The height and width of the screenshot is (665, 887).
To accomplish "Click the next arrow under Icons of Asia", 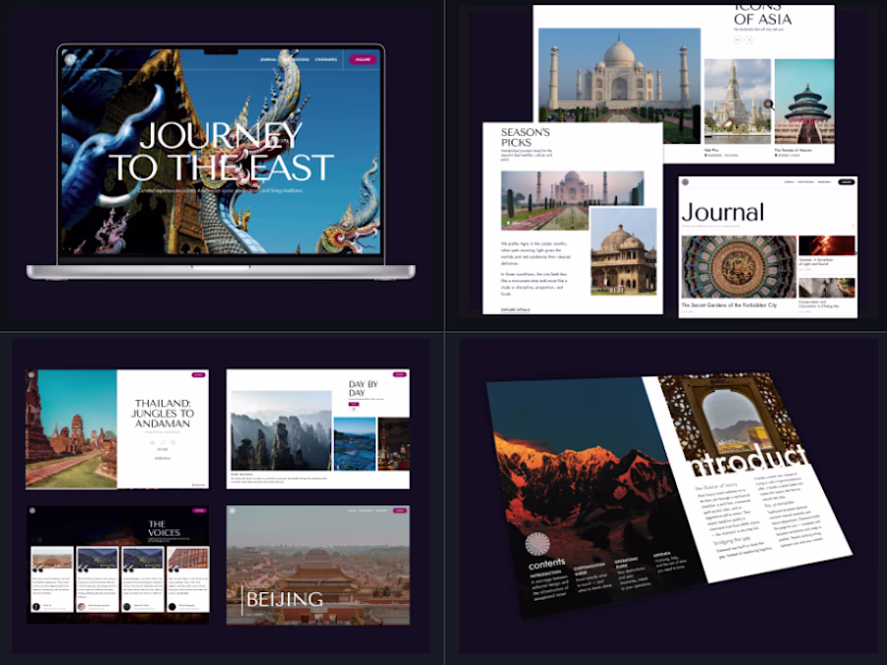I will (x=749, y=39).
